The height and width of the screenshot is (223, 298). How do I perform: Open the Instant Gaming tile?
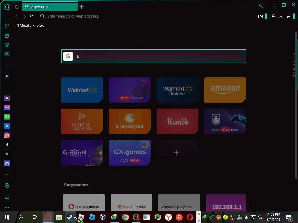(x=82, y=121)
